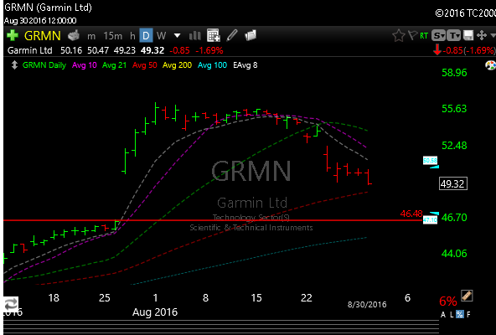Click the red 46.48 horizontal line label
The height and width of the screenshot is (335, 496).
point(411,214)
